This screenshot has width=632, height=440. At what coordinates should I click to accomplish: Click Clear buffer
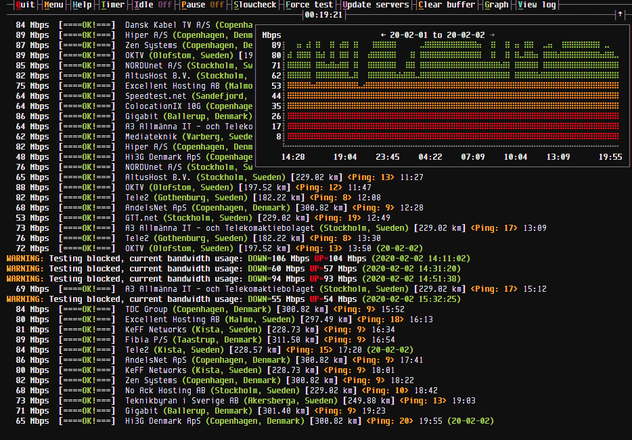[447, 5]
